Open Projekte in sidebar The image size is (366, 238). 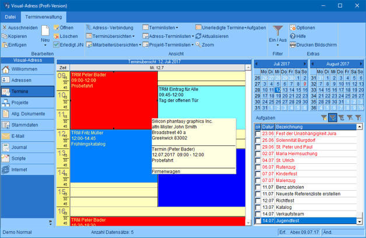pos(27,103)
